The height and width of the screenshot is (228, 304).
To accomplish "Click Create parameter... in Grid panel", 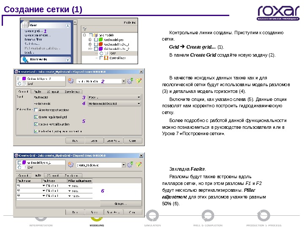I will click(37, 35).
